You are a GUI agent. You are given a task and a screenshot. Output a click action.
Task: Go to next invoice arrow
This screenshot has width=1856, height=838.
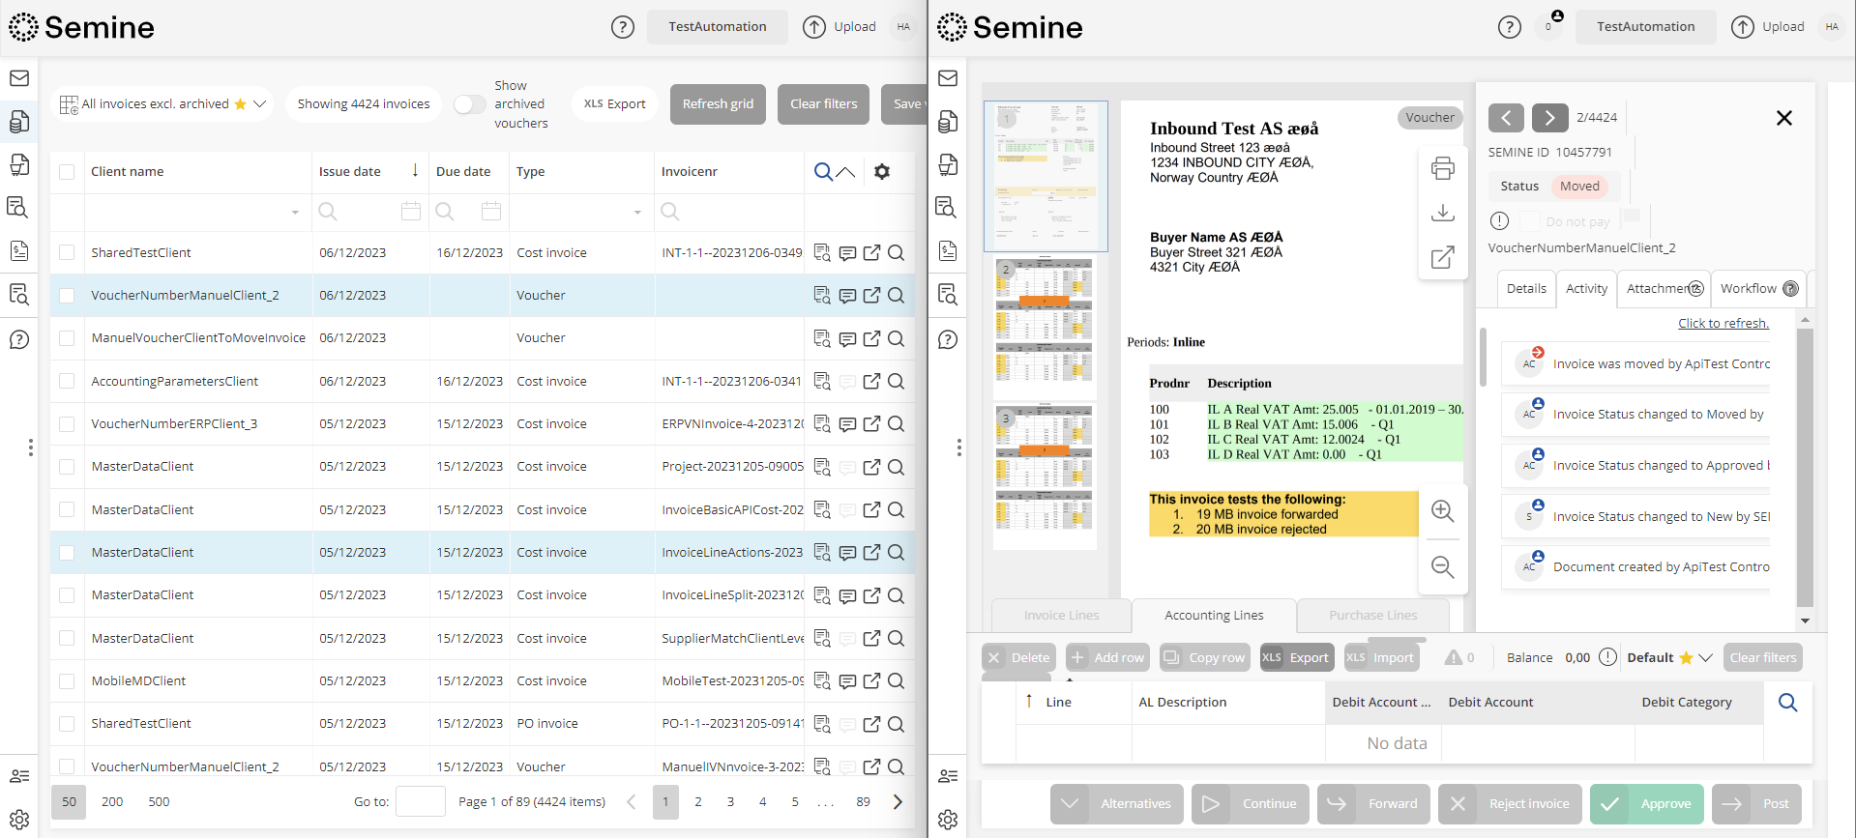click(1549, 118)
